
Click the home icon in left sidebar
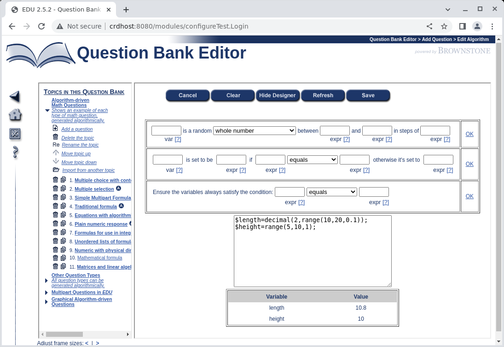pyautogui.click(x=15, y=115)
